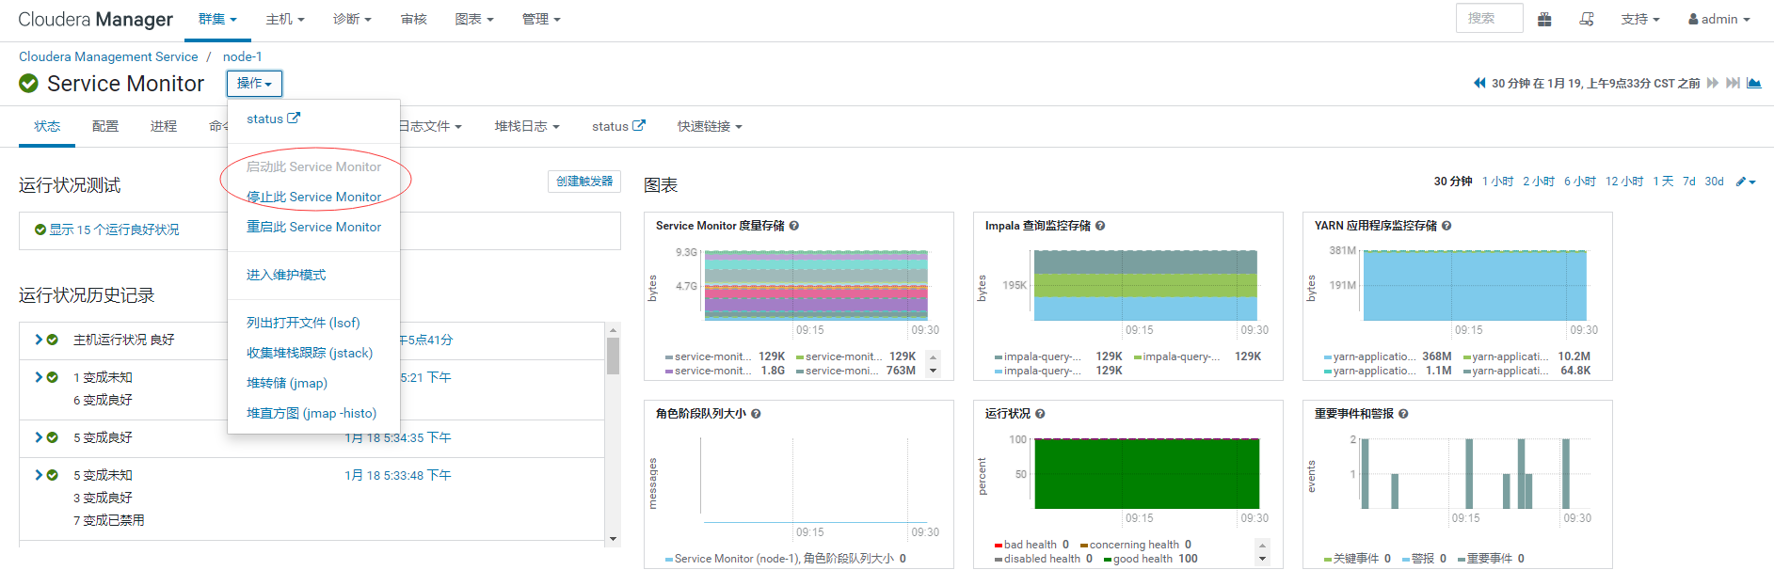The width and height of the screenshot is (1774, 570).
Task: Click the good health green legend entry
Action: [1151, 559]
